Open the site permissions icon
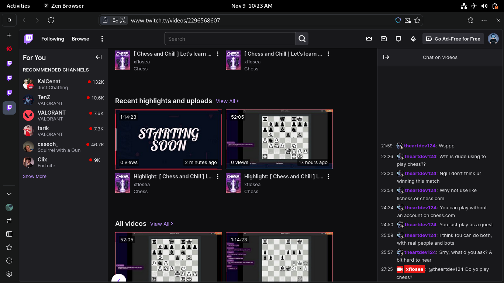 [115, 20]
